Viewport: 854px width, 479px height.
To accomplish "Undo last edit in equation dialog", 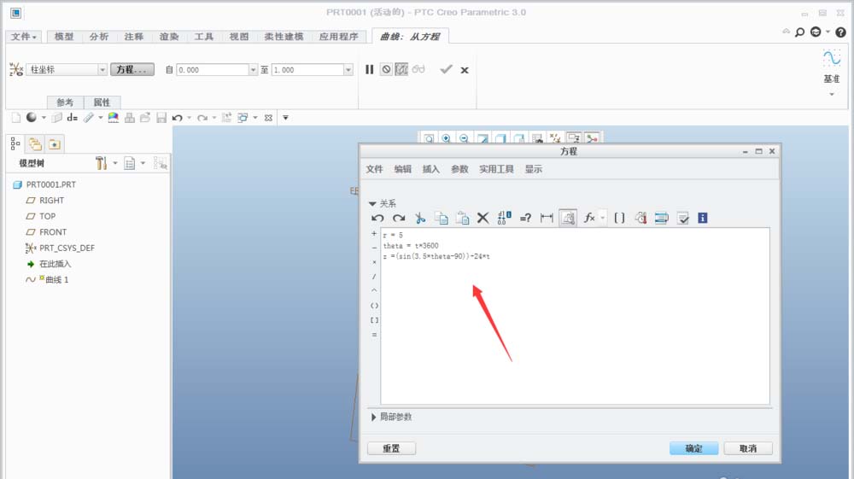I will click(377, 219).
